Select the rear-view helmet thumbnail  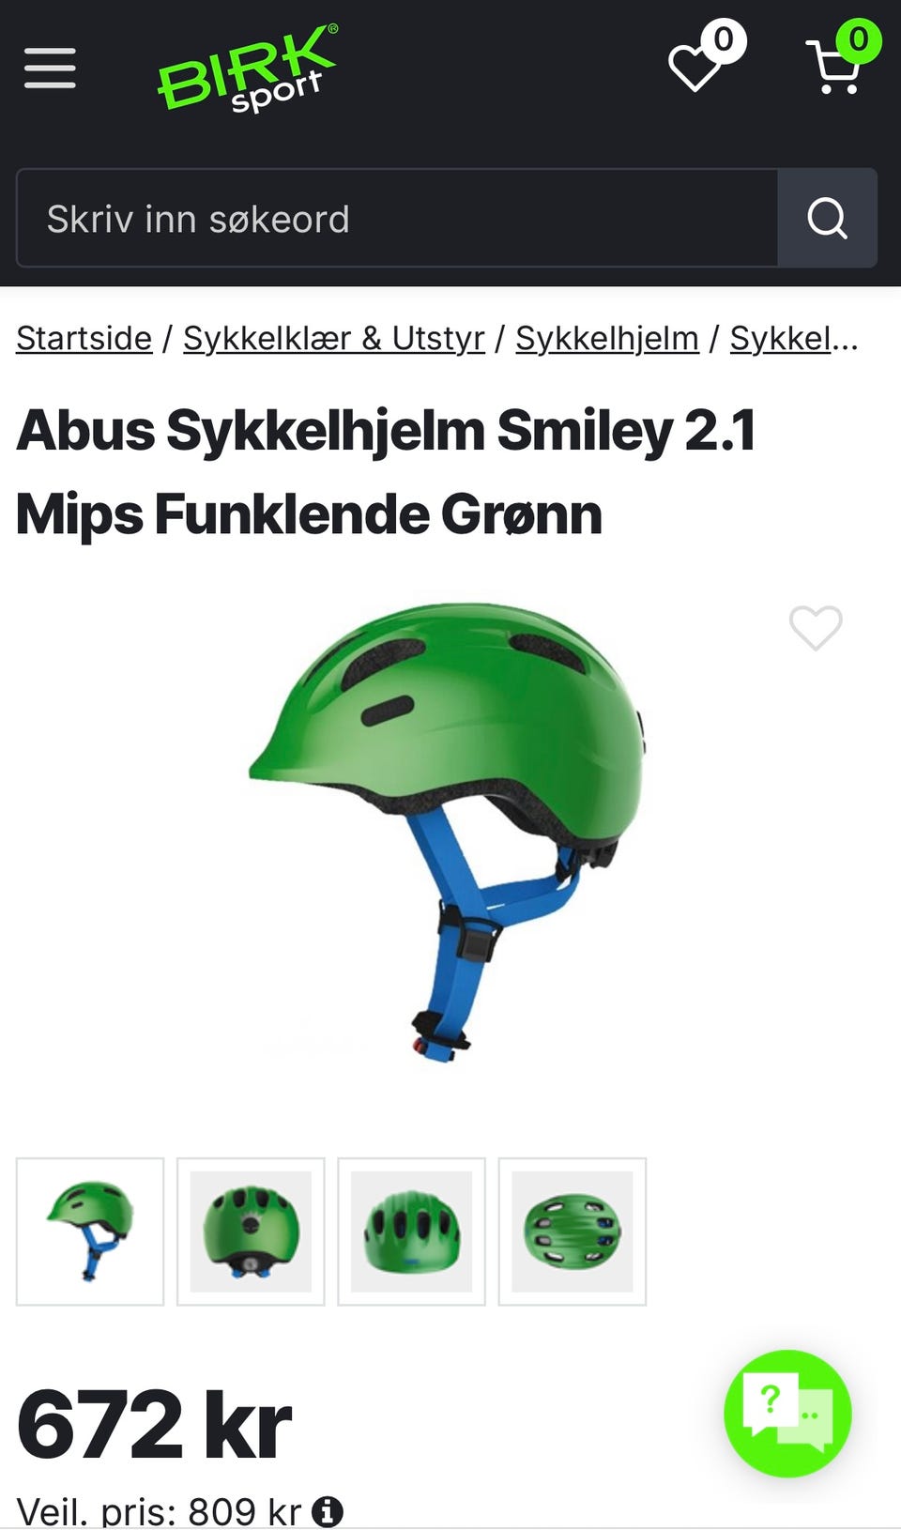tap(251, 1232)
